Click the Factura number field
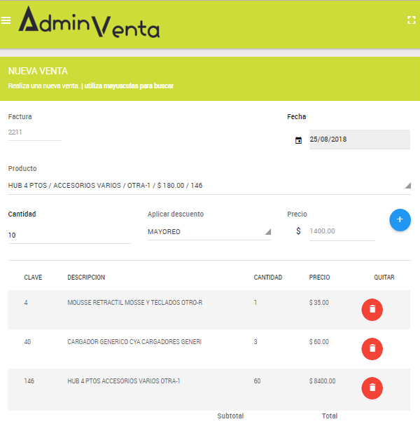This screenshot has width=420, height=424. pyautogui.click(x=34, y=132)
